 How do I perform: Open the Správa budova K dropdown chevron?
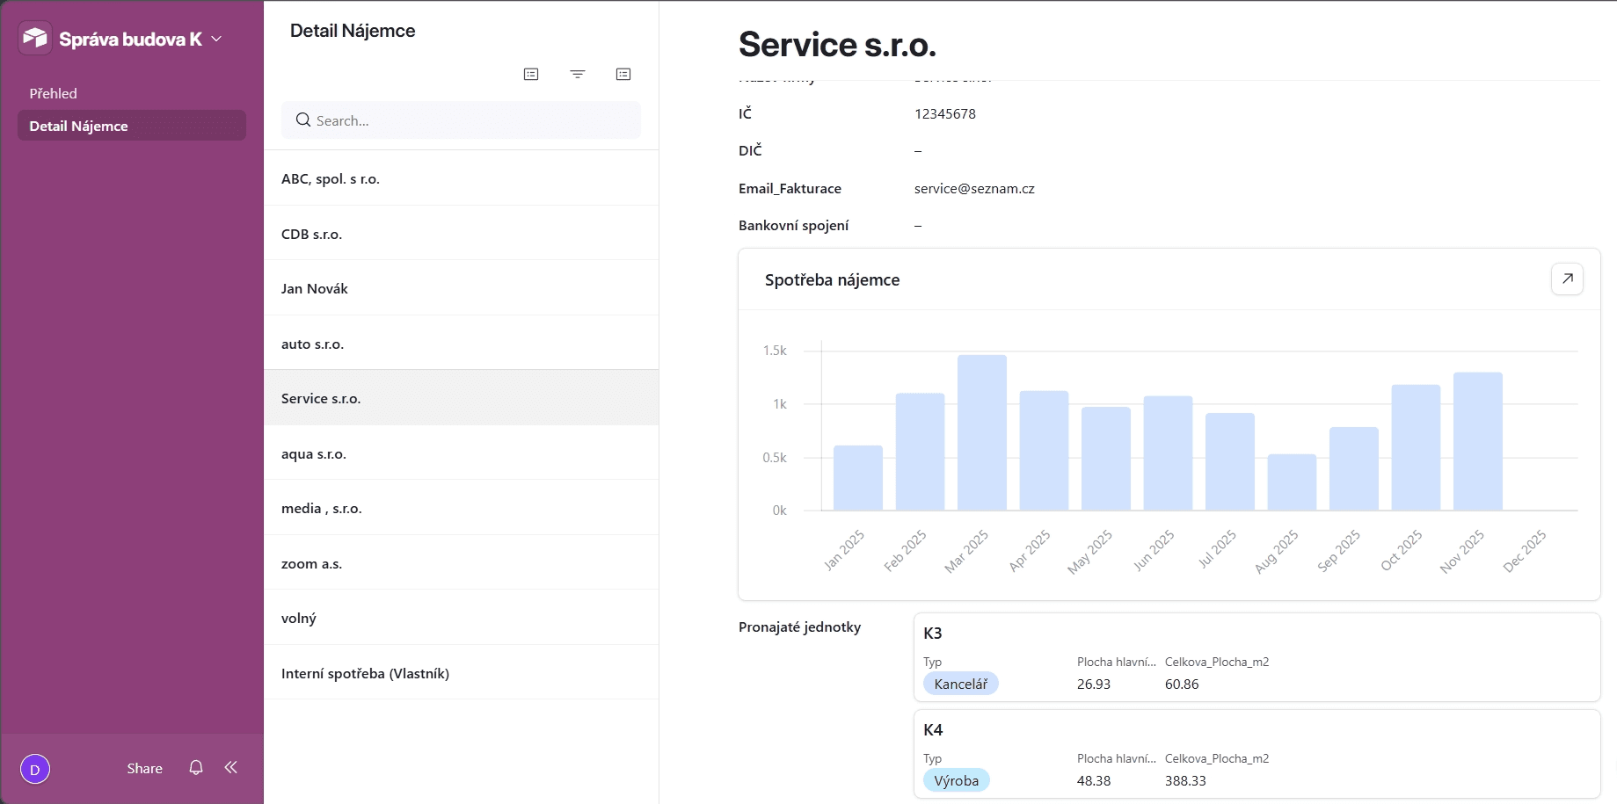tap(216, 40)
